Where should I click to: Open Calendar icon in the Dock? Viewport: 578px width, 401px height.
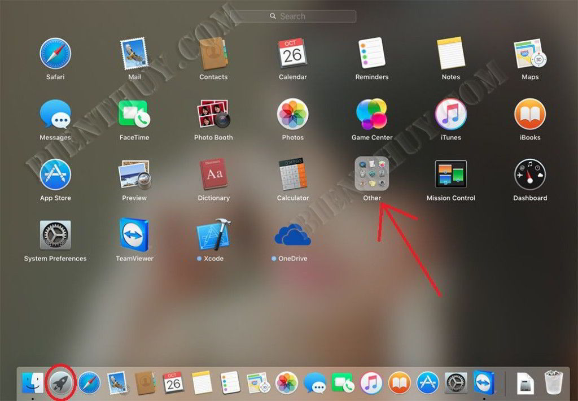click(173, 383)
